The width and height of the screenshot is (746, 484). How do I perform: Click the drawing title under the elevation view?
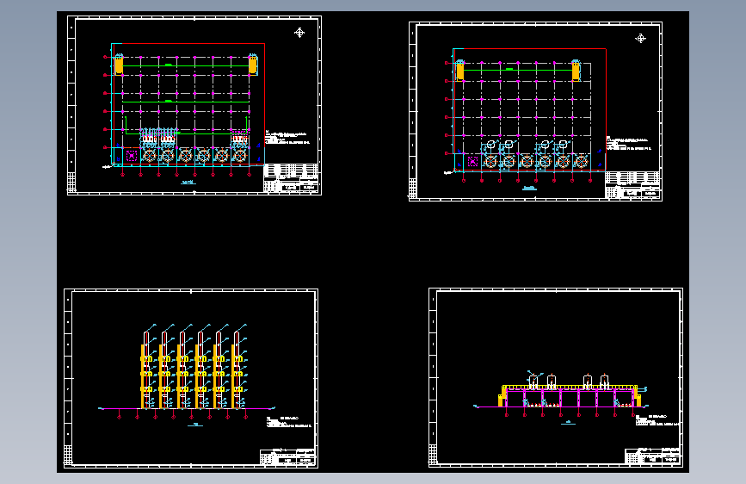pyautogui.click(x=195, y=424)
